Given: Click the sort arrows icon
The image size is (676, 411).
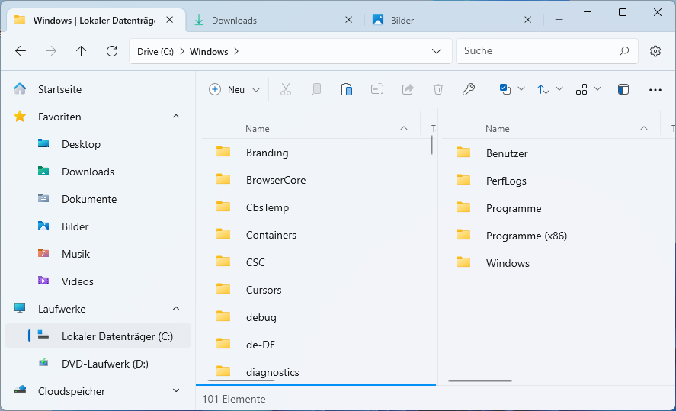Looking at the screenshot, I should click(543, 89).
